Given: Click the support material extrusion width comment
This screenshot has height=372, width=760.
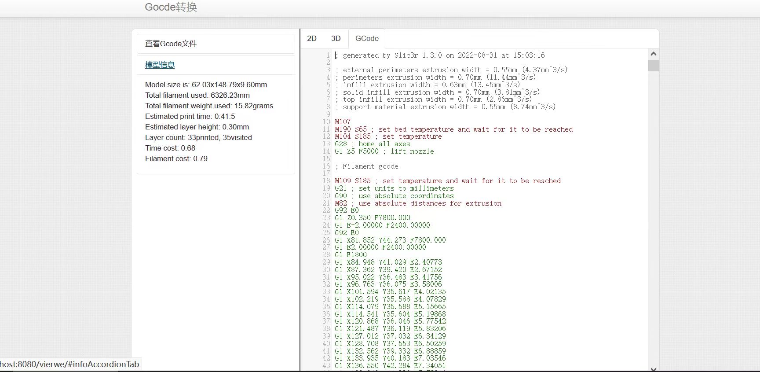Looking at the screenshot, I should tap(445, 107).
